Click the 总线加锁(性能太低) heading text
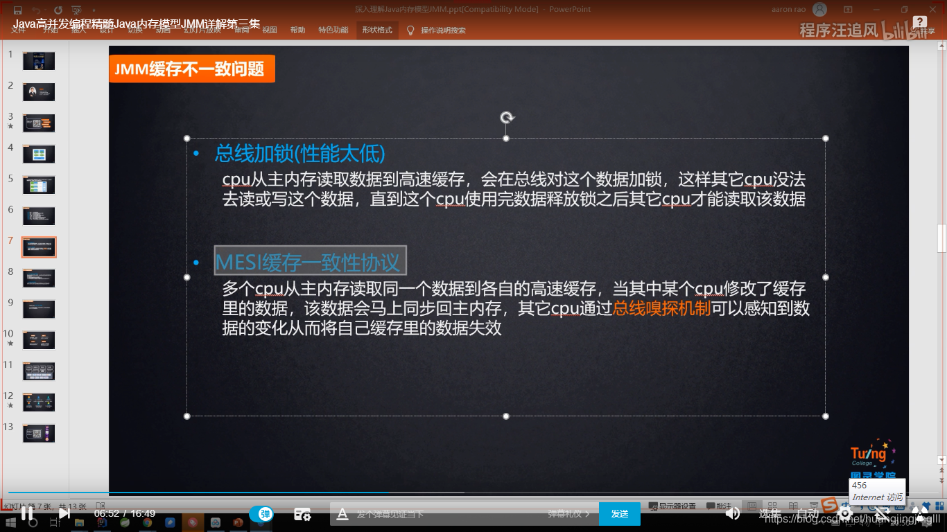Viewport: 947px width, 532px height. click(x=299, y=153)
